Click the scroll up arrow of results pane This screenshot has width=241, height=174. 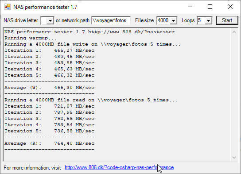234,32
